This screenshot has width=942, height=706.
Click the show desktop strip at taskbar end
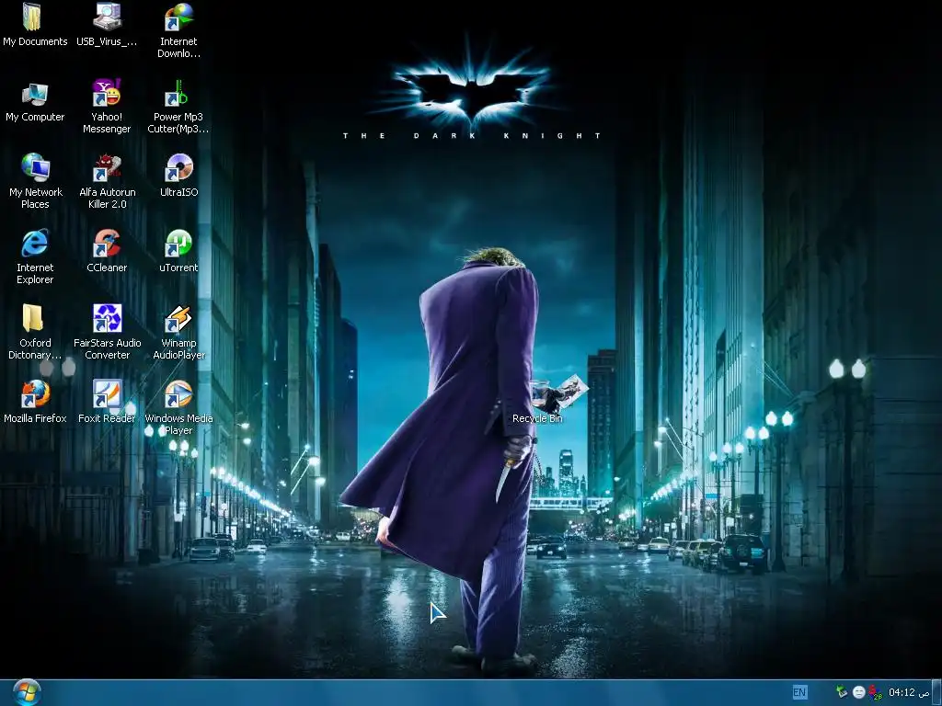click(937, 692)
